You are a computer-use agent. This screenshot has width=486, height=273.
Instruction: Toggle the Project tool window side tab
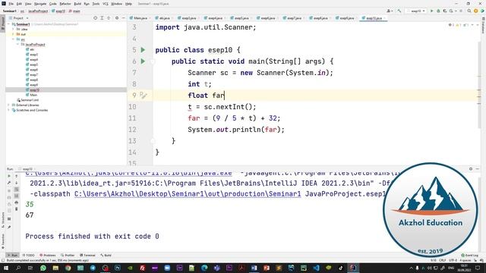point(3,24)
